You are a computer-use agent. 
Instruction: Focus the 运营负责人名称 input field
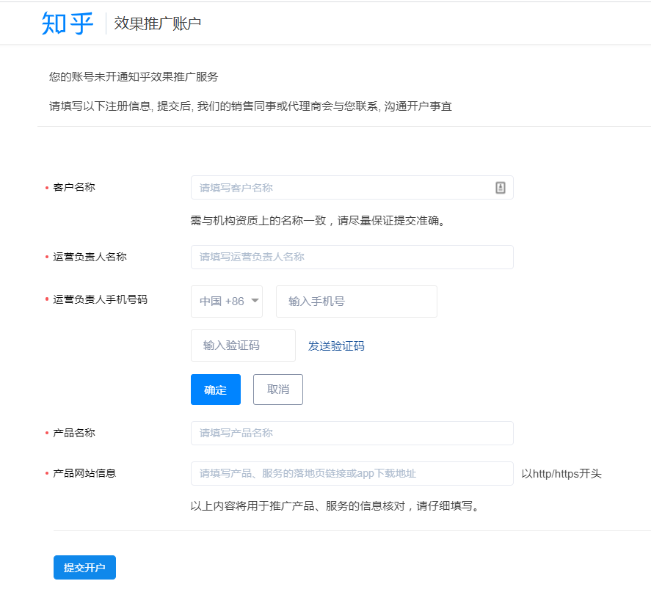(x=352, y=257)
